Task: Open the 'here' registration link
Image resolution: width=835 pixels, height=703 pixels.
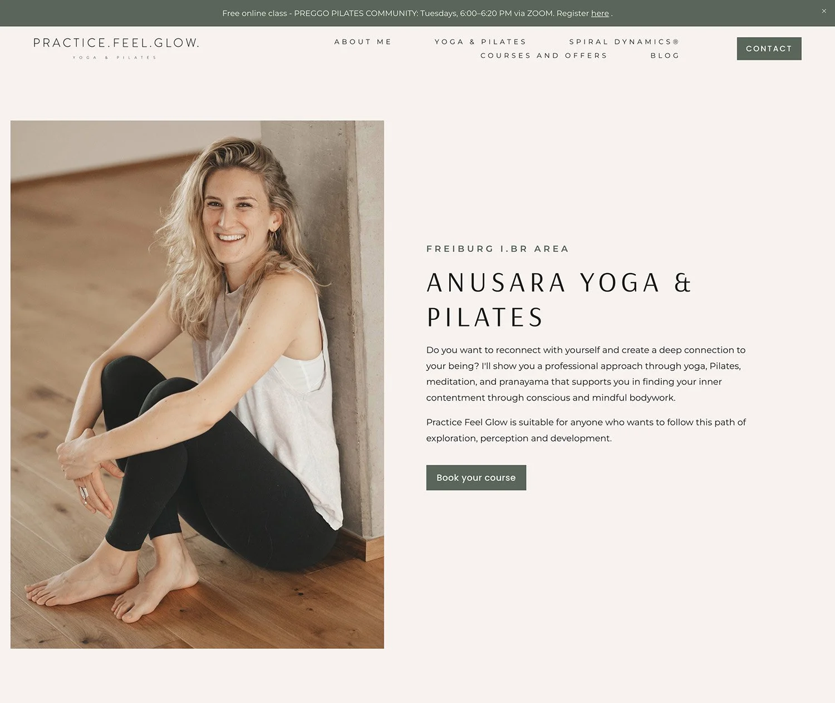Action: pos(600,13)
